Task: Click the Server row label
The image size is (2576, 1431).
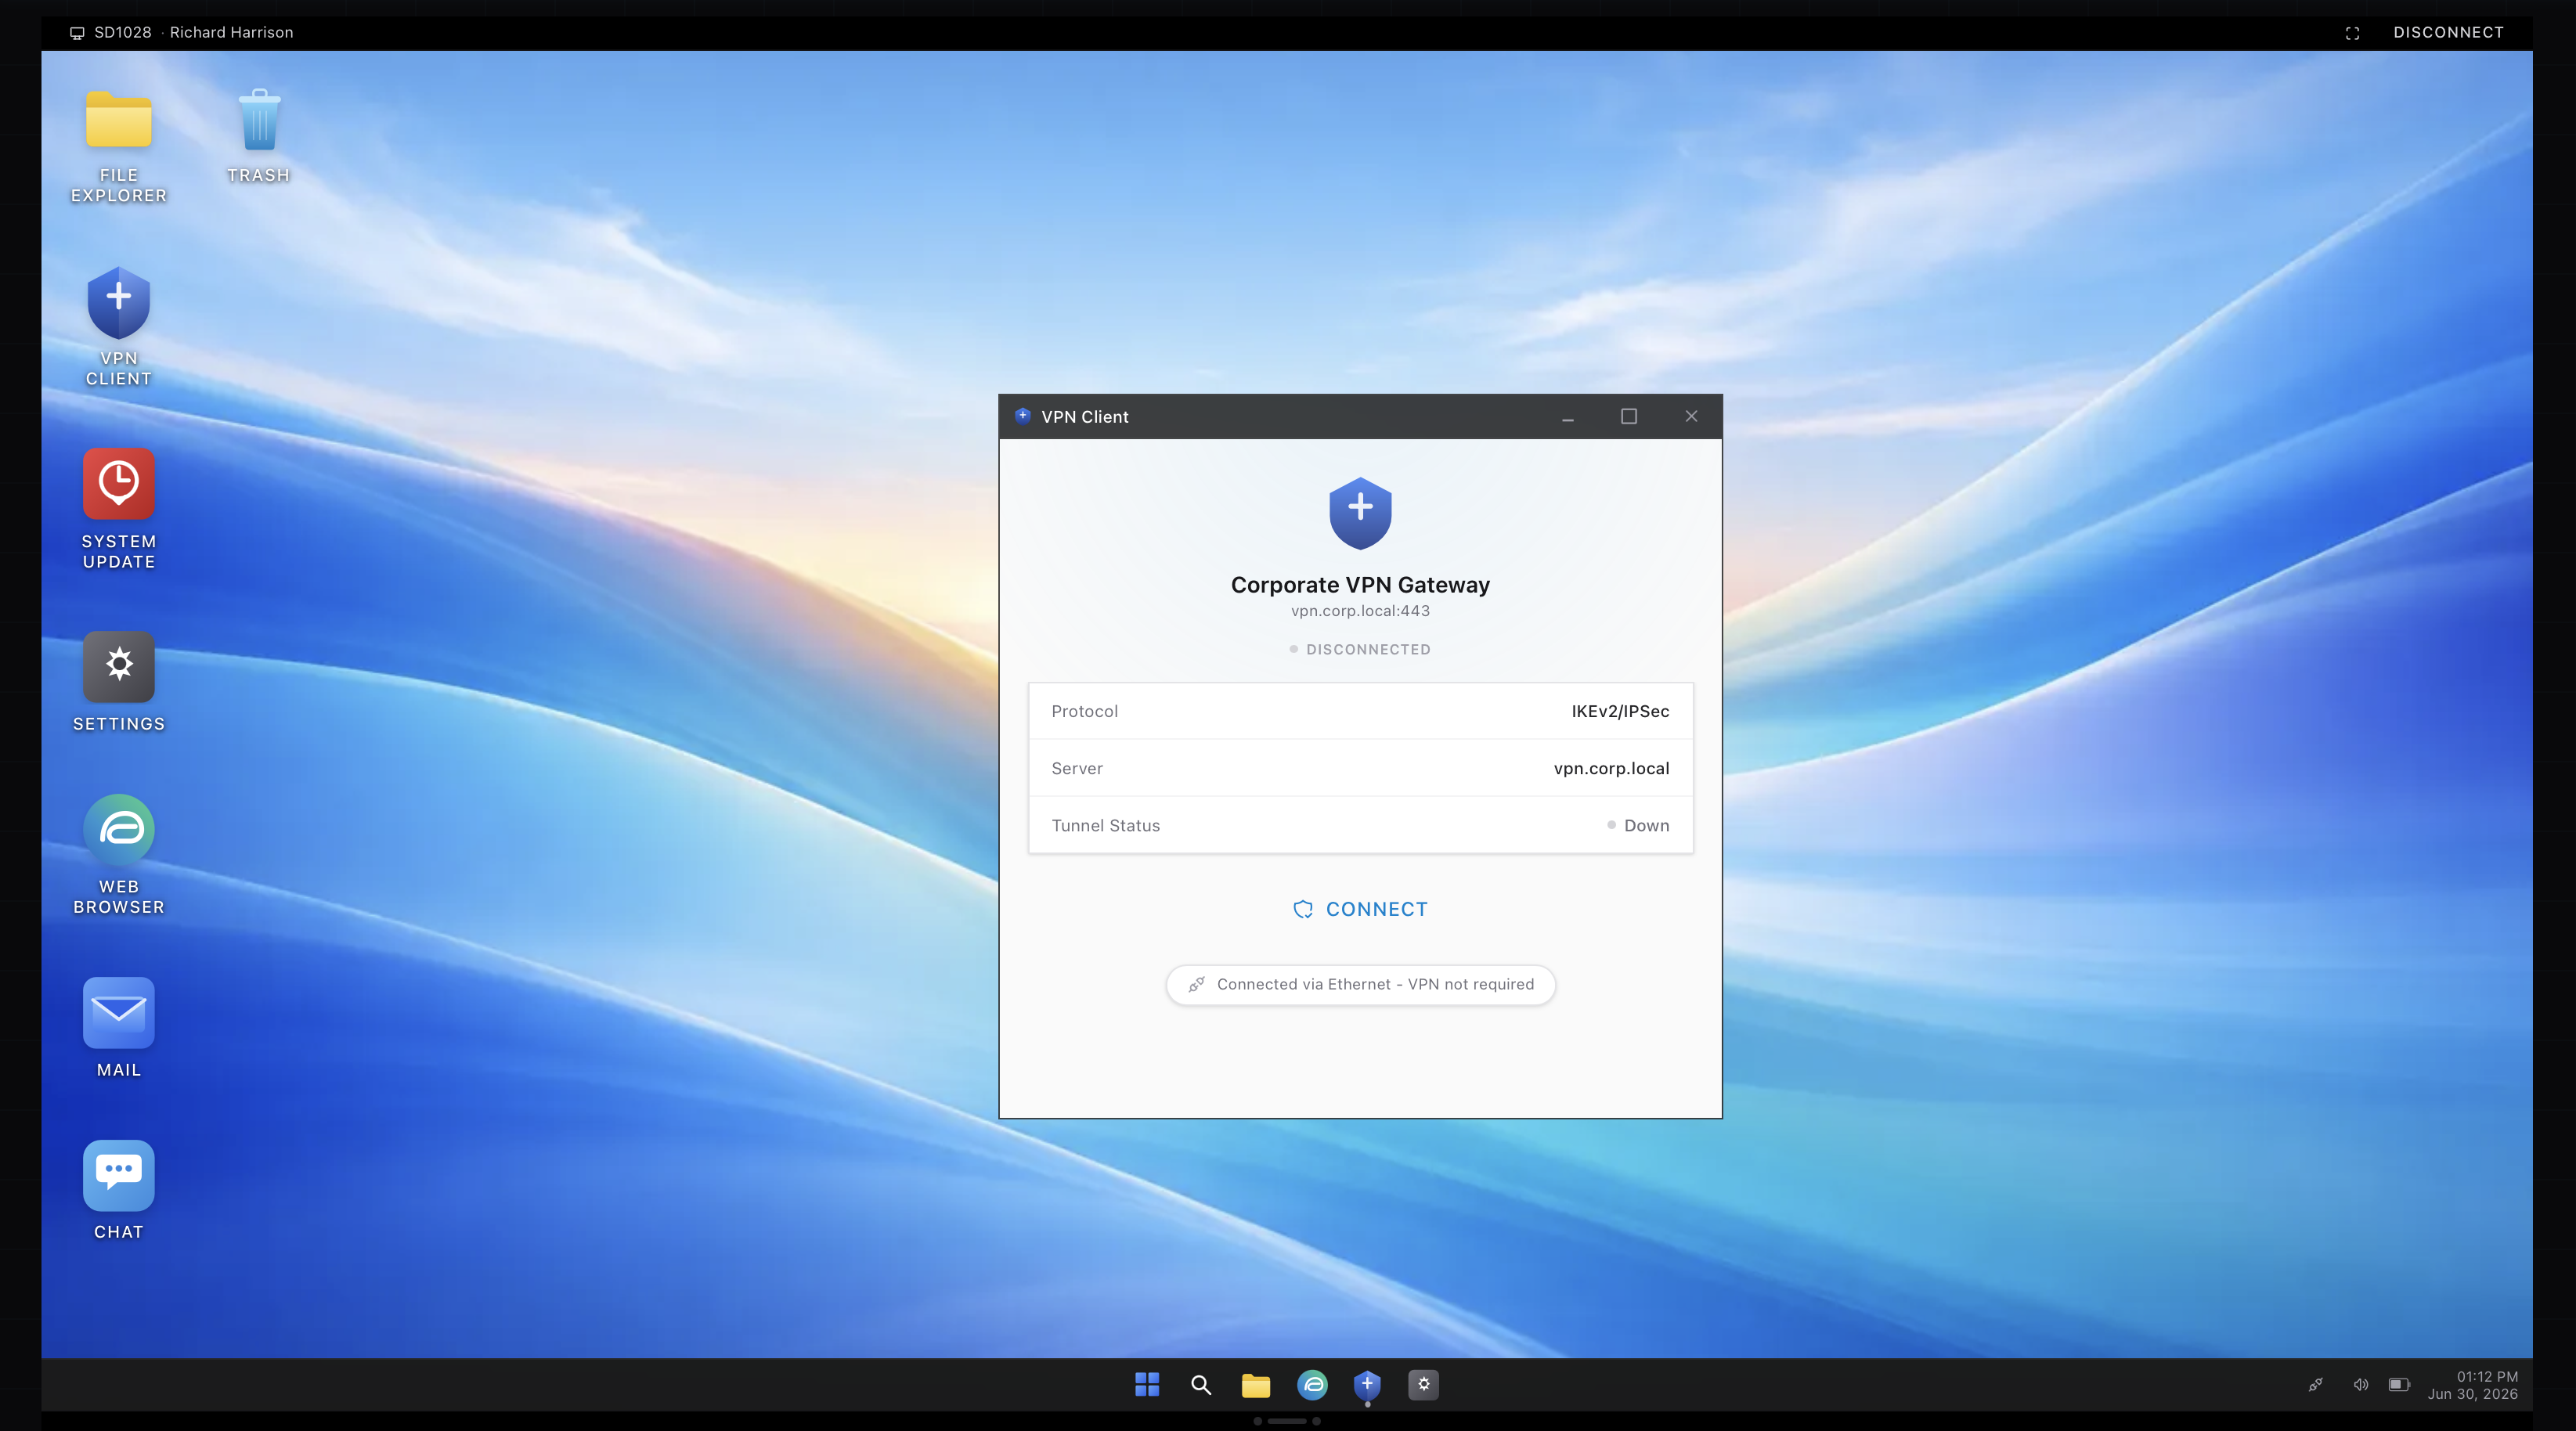Action: tap(1077, 768)
